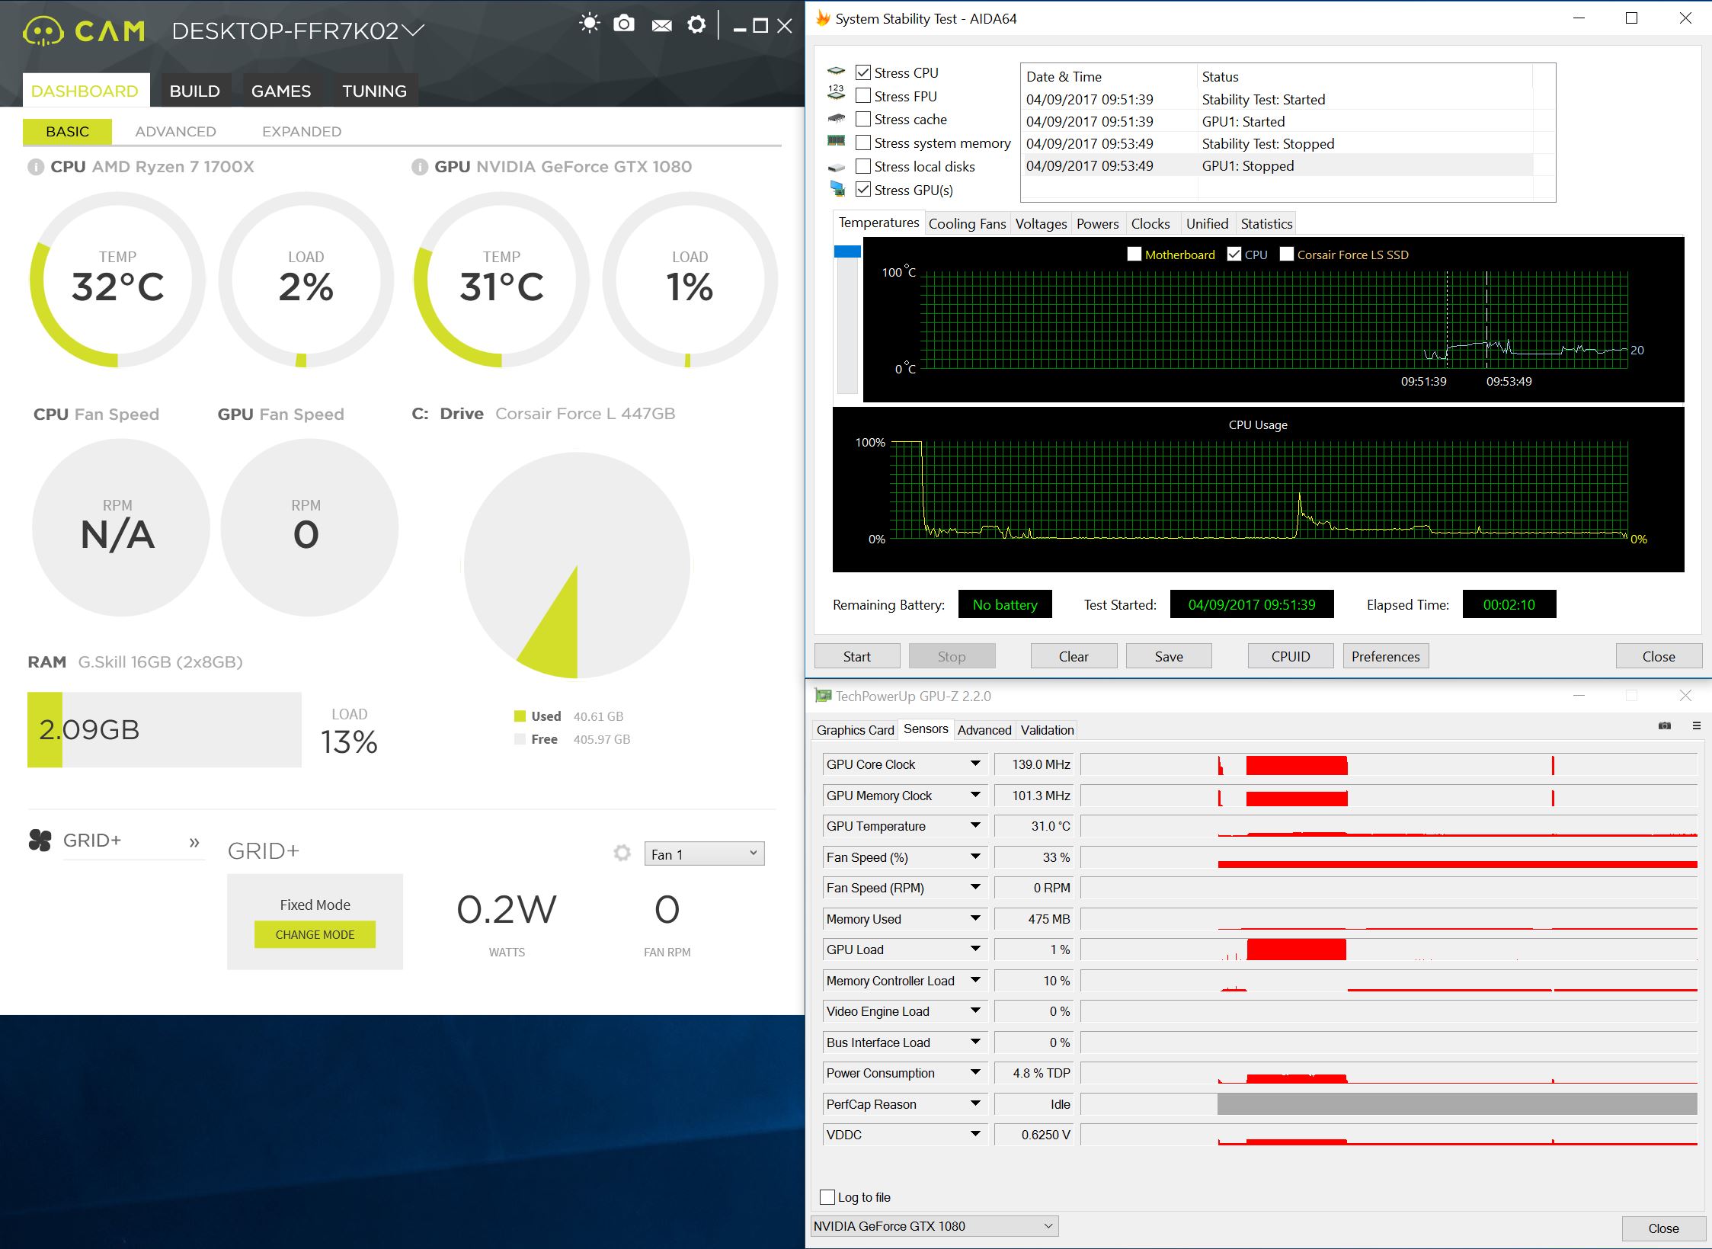Open the TUNING tab in CAM
The width and height of the screenshot is (1712, 1249).
[x=374, y=91]
